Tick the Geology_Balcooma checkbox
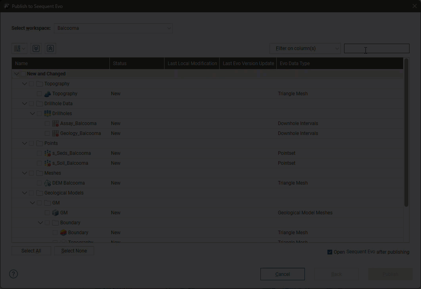This screenshot has width=421, height=289. click(47, 133)
